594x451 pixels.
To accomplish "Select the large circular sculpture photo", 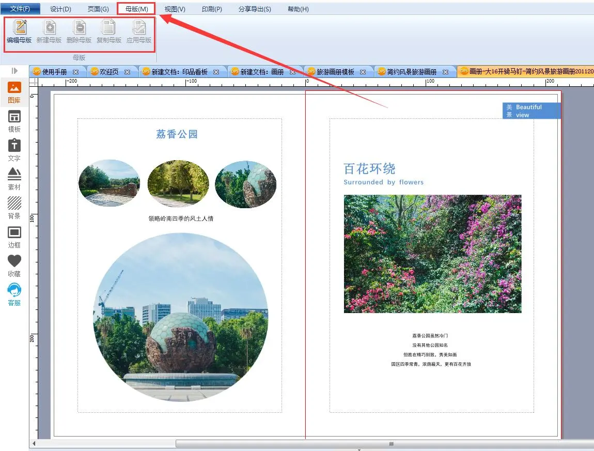I will click(x=181, y=317).
